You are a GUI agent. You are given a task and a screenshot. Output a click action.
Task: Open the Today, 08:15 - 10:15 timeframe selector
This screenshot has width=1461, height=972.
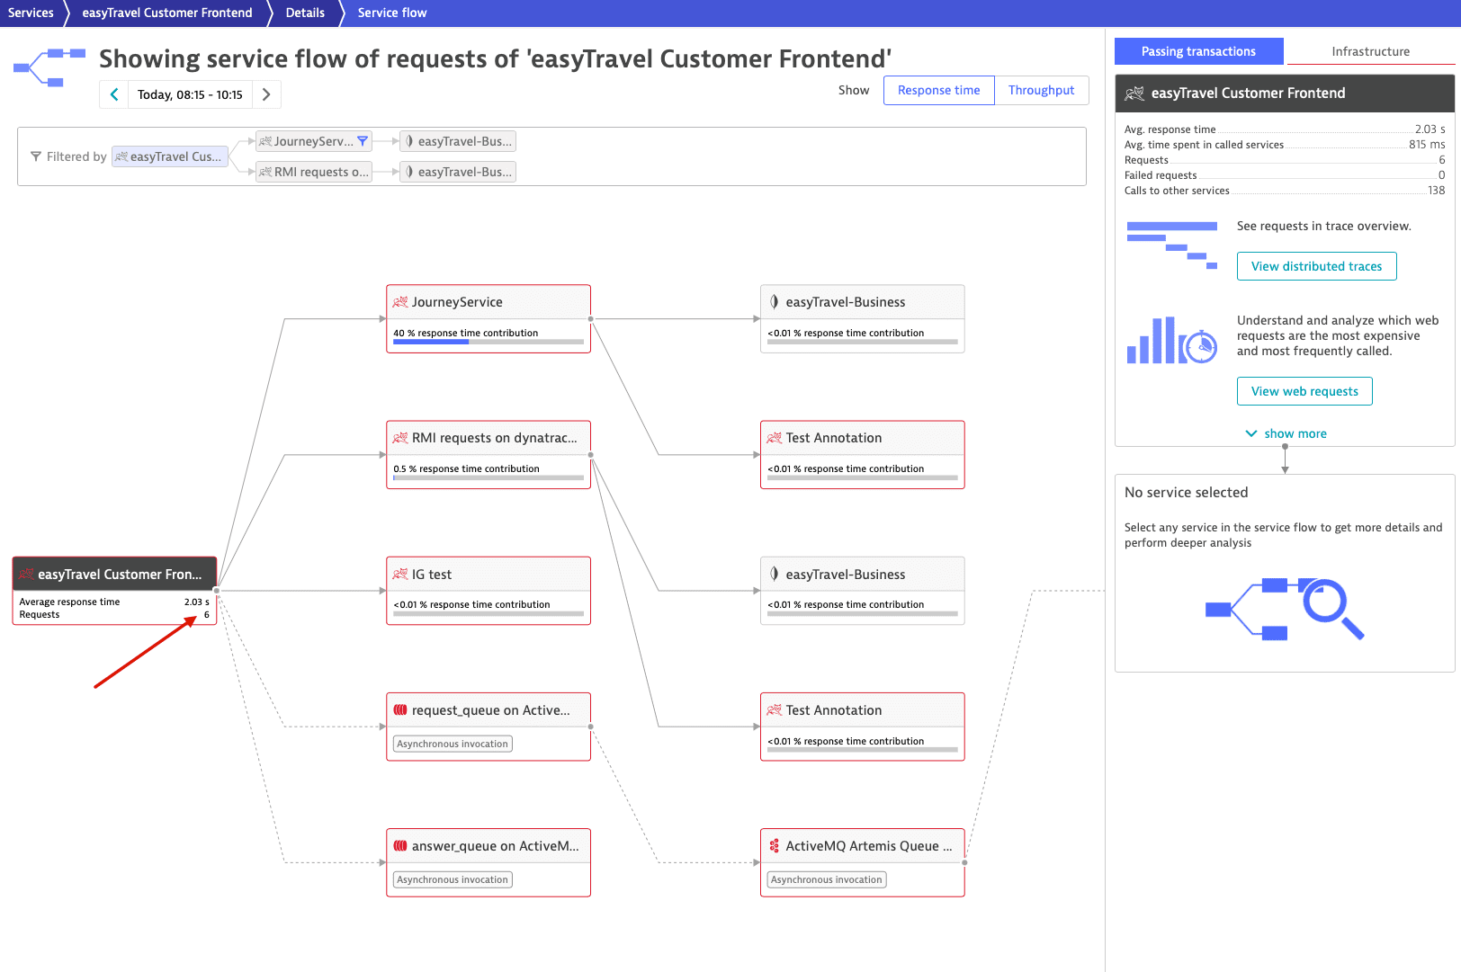click(x=190, y=94)
